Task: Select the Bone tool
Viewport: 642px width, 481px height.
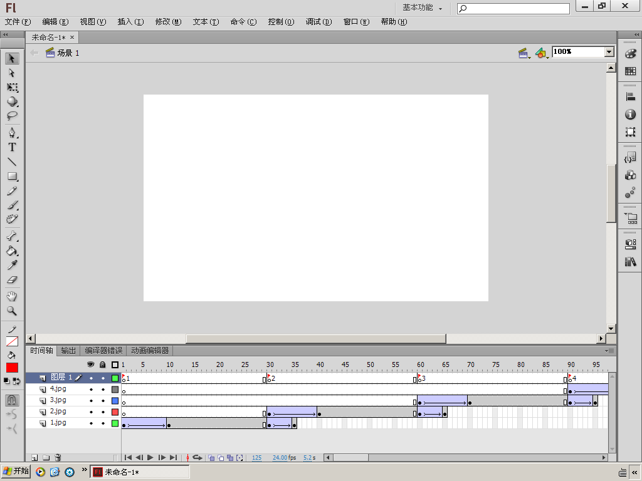Action: [x=12, y=236]
